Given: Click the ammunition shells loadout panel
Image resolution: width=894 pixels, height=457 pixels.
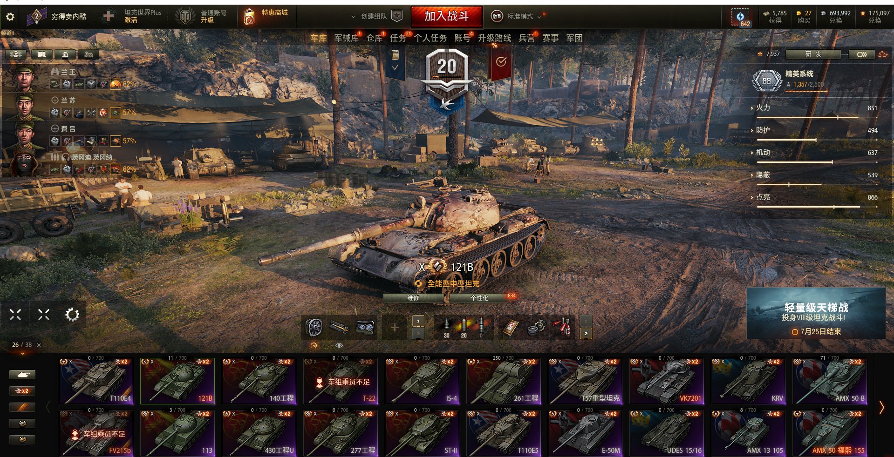Looking at the screenshot, I should point(464,328).
